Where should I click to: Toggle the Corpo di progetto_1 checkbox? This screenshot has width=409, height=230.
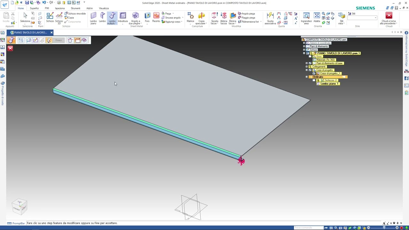[314, 73]
